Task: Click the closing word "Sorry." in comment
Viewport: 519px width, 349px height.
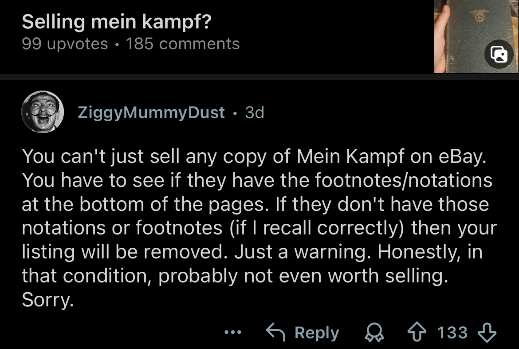Action: 47,301
